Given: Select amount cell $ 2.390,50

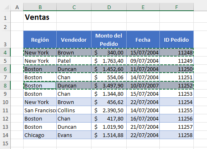Looking at the screenshot, I should 109,110.
